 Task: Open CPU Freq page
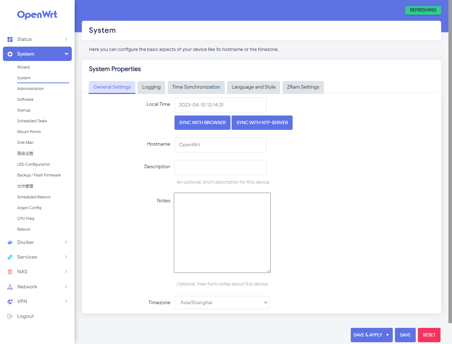[26, 218]
